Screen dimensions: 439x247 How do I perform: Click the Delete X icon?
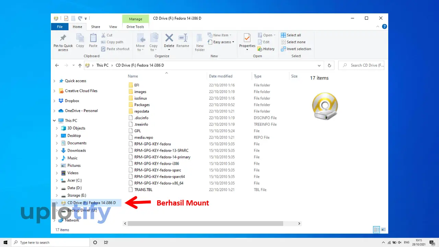coord(169,38)
